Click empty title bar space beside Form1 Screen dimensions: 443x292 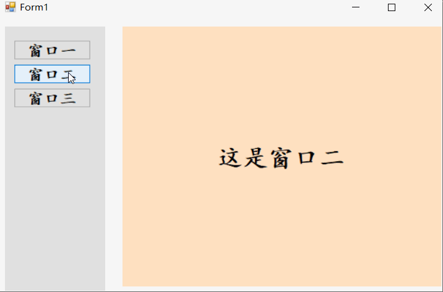pos(198,7)
